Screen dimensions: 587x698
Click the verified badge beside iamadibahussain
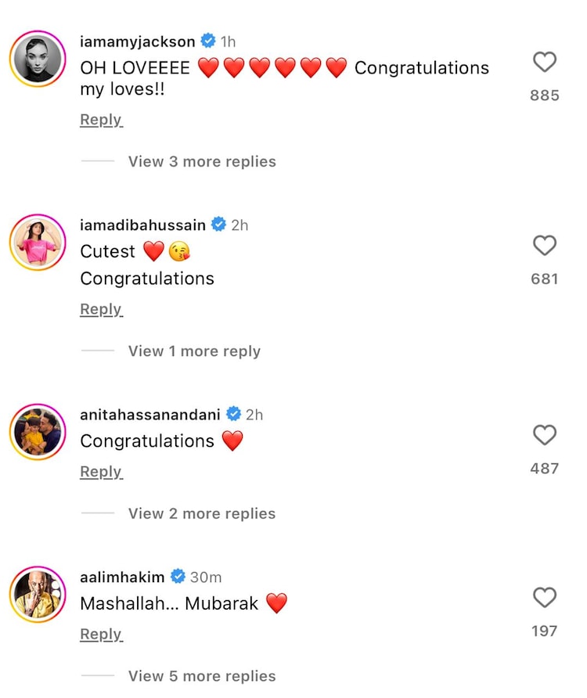217,225
